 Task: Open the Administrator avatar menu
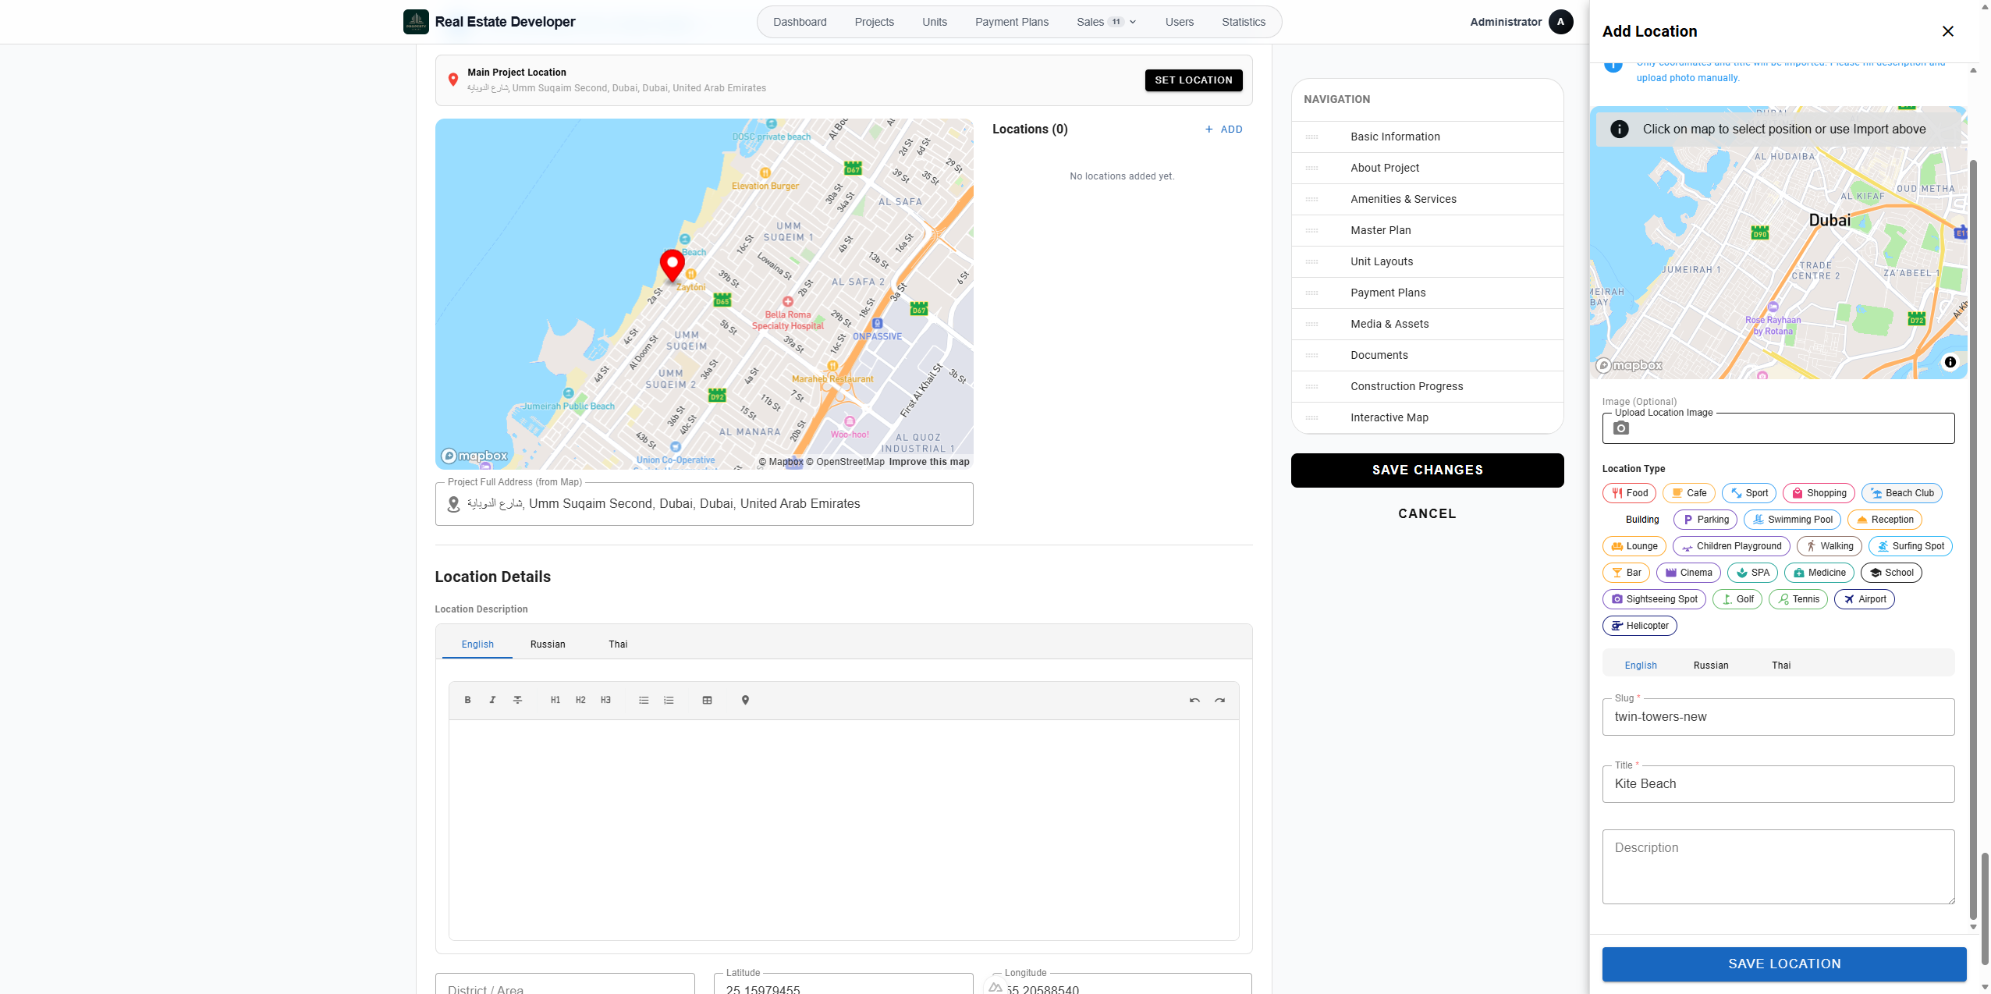point(1560,22)
